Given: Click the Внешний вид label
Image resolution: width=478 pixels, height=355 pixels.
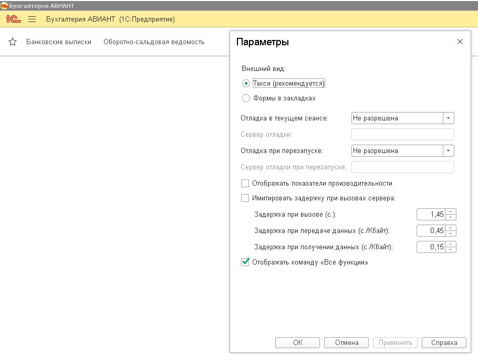Looking at the screenshot, I should 264,68.
